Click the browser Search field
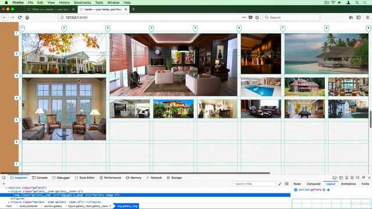Screen dimensions: 372x209 click(x=291, y=17)
